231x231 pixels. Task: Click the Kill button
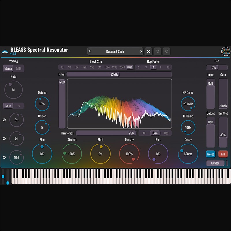coord(223,154)
